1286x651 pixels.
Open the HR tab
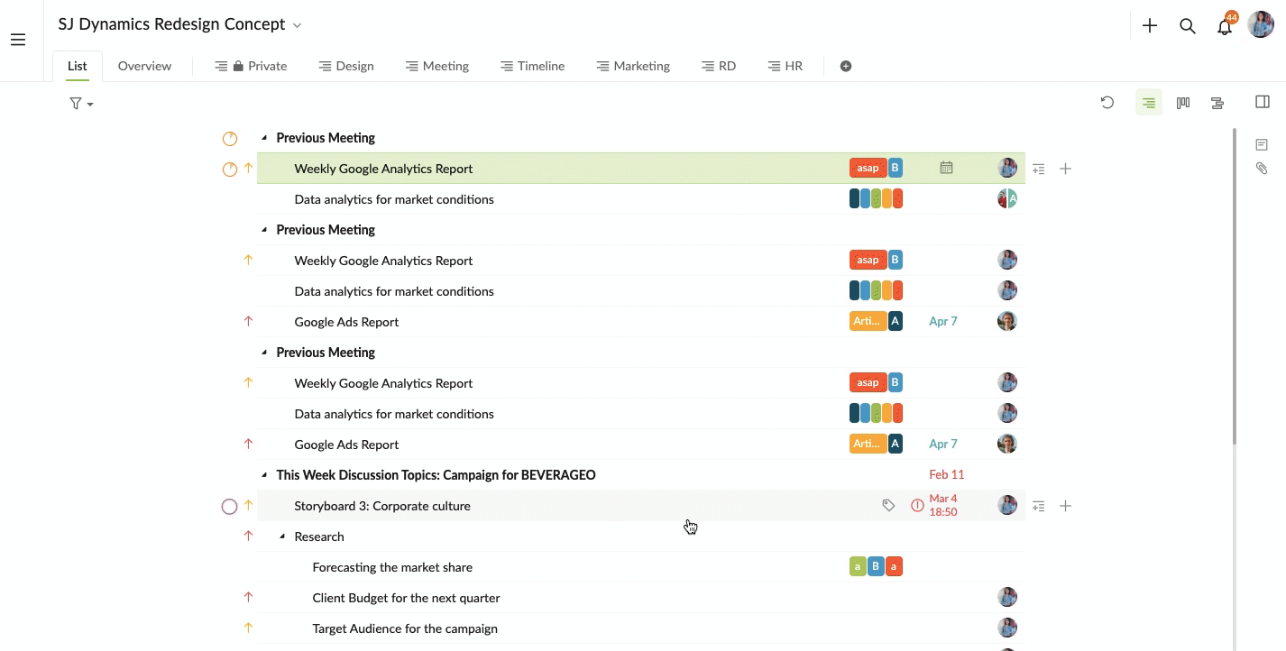(785, 66)
